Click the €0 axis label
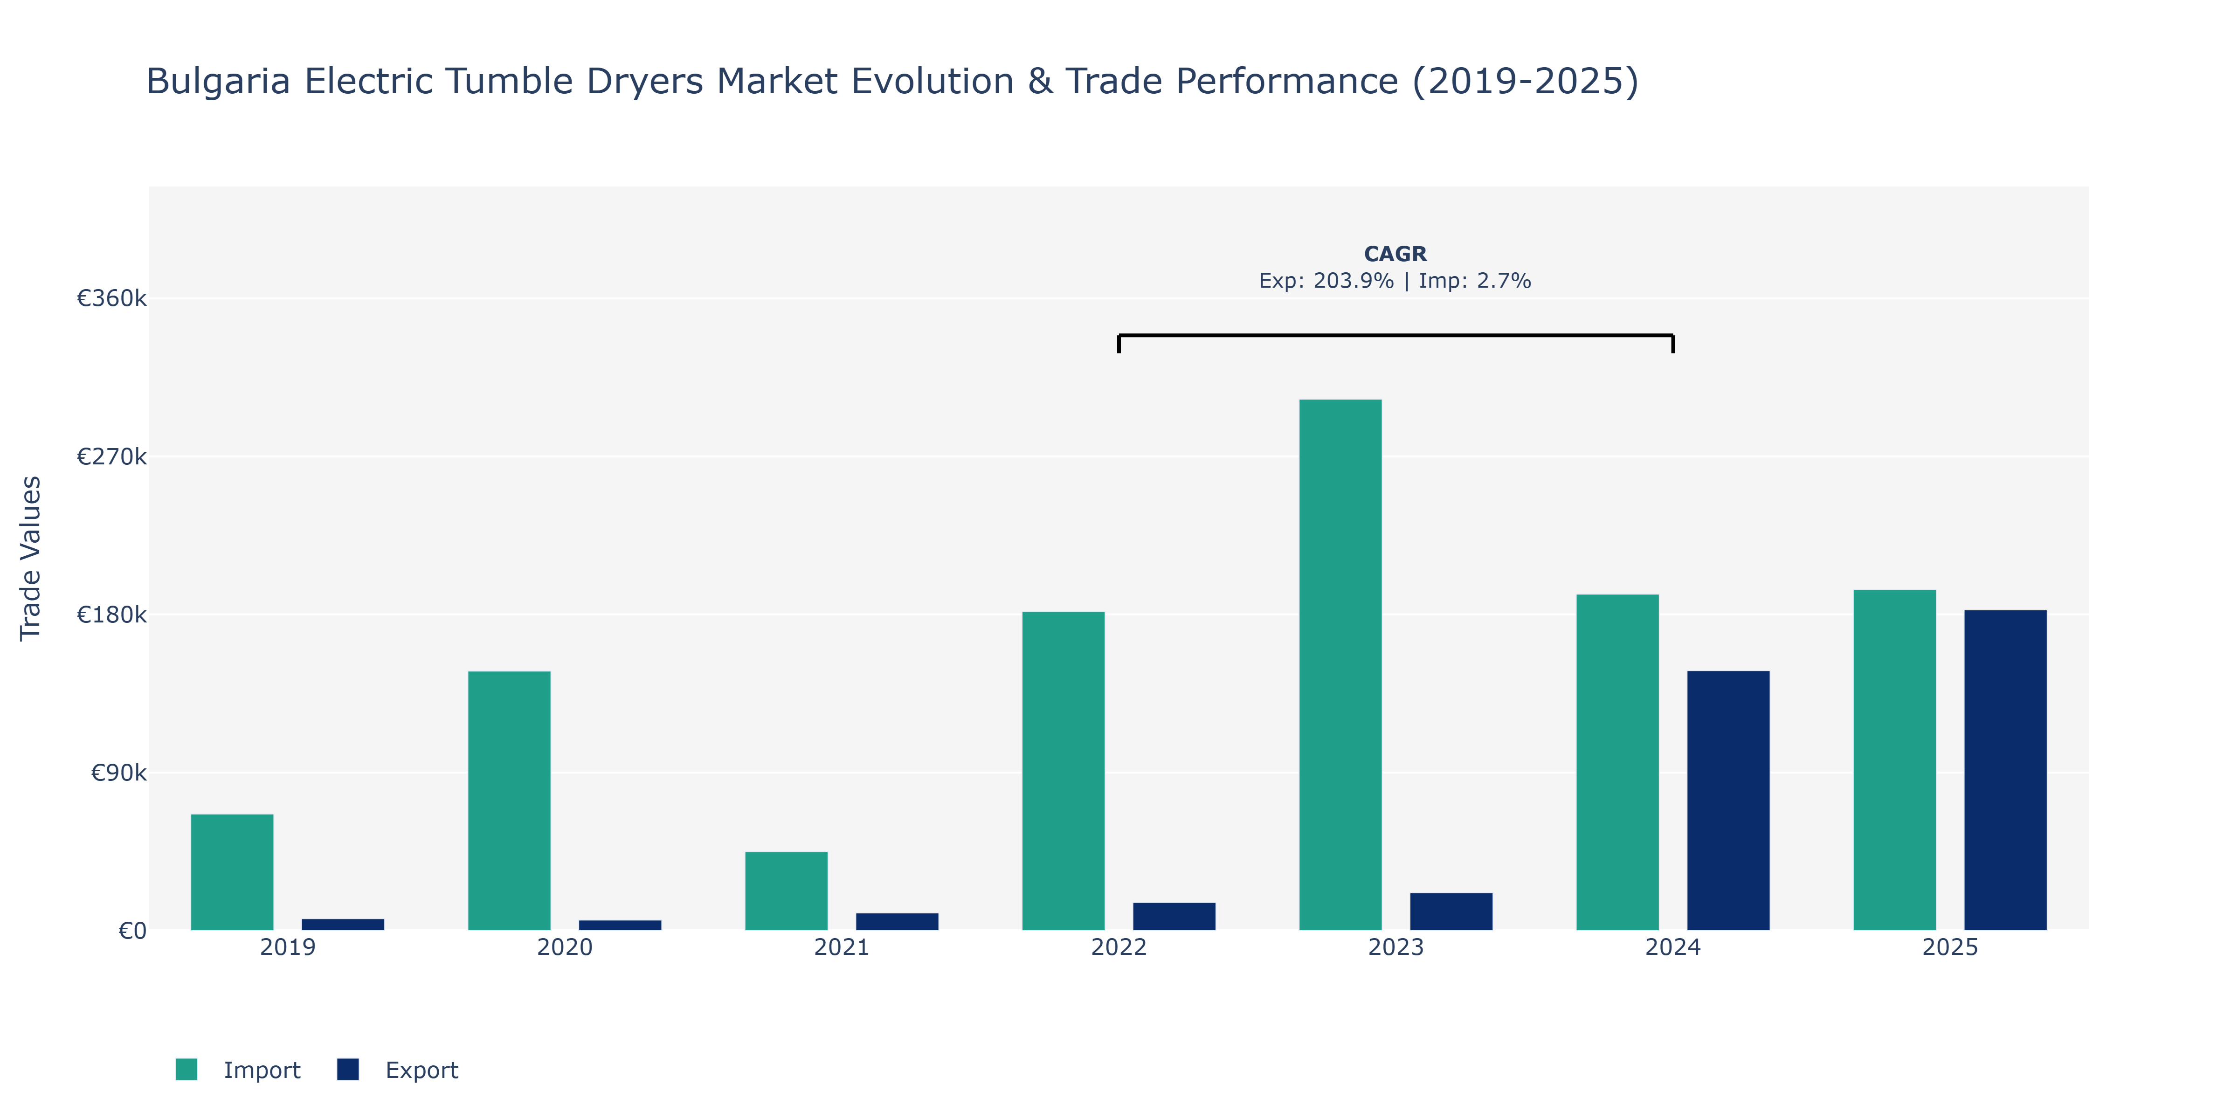2238x1119 pixels. tap(133, 932)
